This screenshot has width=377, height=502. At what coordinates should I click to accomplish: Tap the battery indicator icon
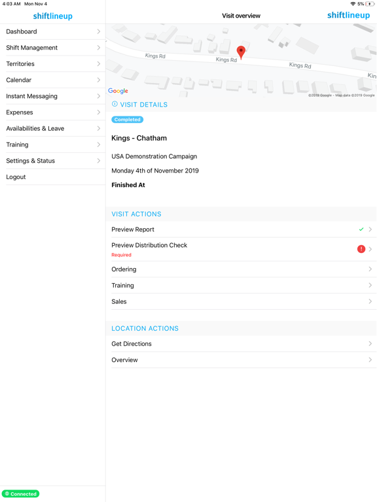(370, 4)
